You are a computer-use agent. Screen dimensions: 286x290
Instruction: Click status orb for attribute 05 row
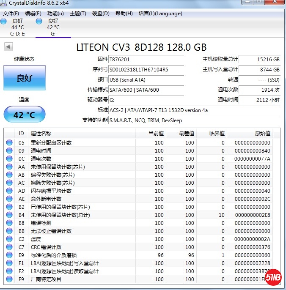pos(9,143)
